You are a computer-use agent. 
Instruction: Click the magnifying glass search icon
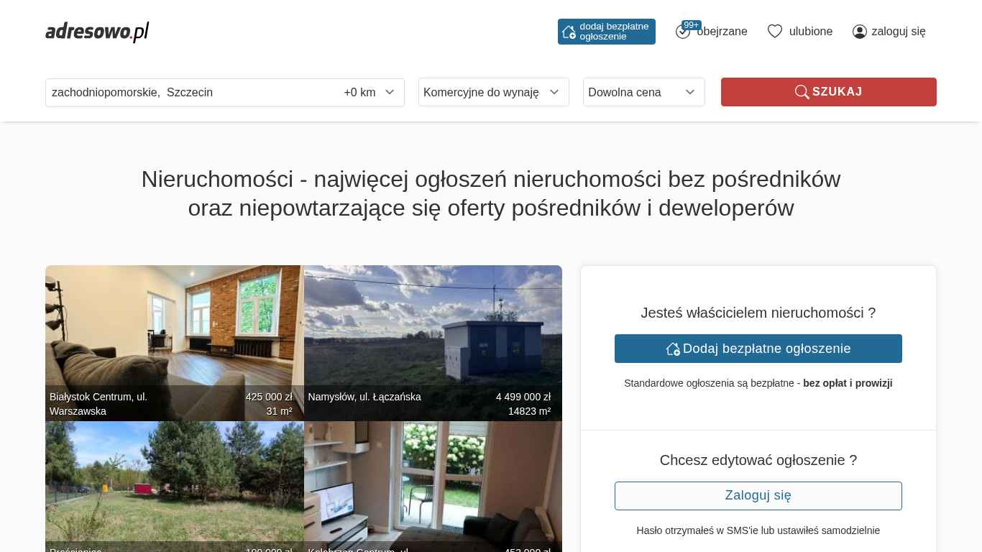coord(802,92)
